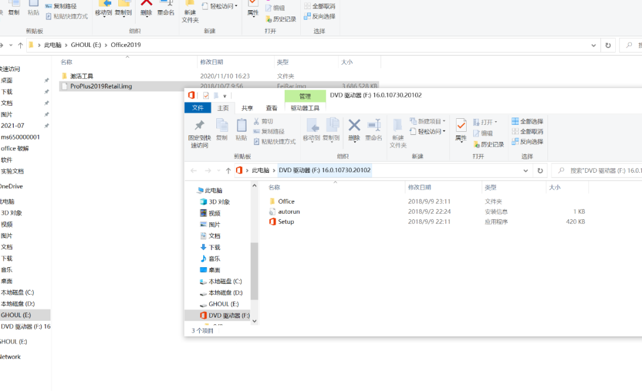Click Paste icon in the DVD drive window ribbon
The image size is (642, 392).
click(x=241, y=129)
